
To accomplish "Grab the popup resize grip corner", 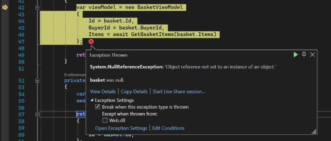I will [314, 131].
